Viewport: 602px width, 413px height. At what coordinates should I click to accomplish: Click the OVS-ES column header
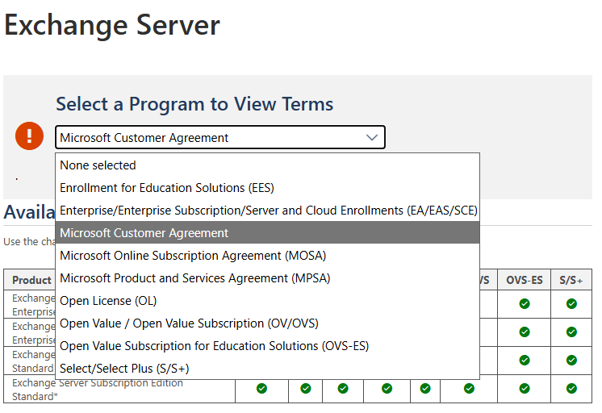click(524, 280)
